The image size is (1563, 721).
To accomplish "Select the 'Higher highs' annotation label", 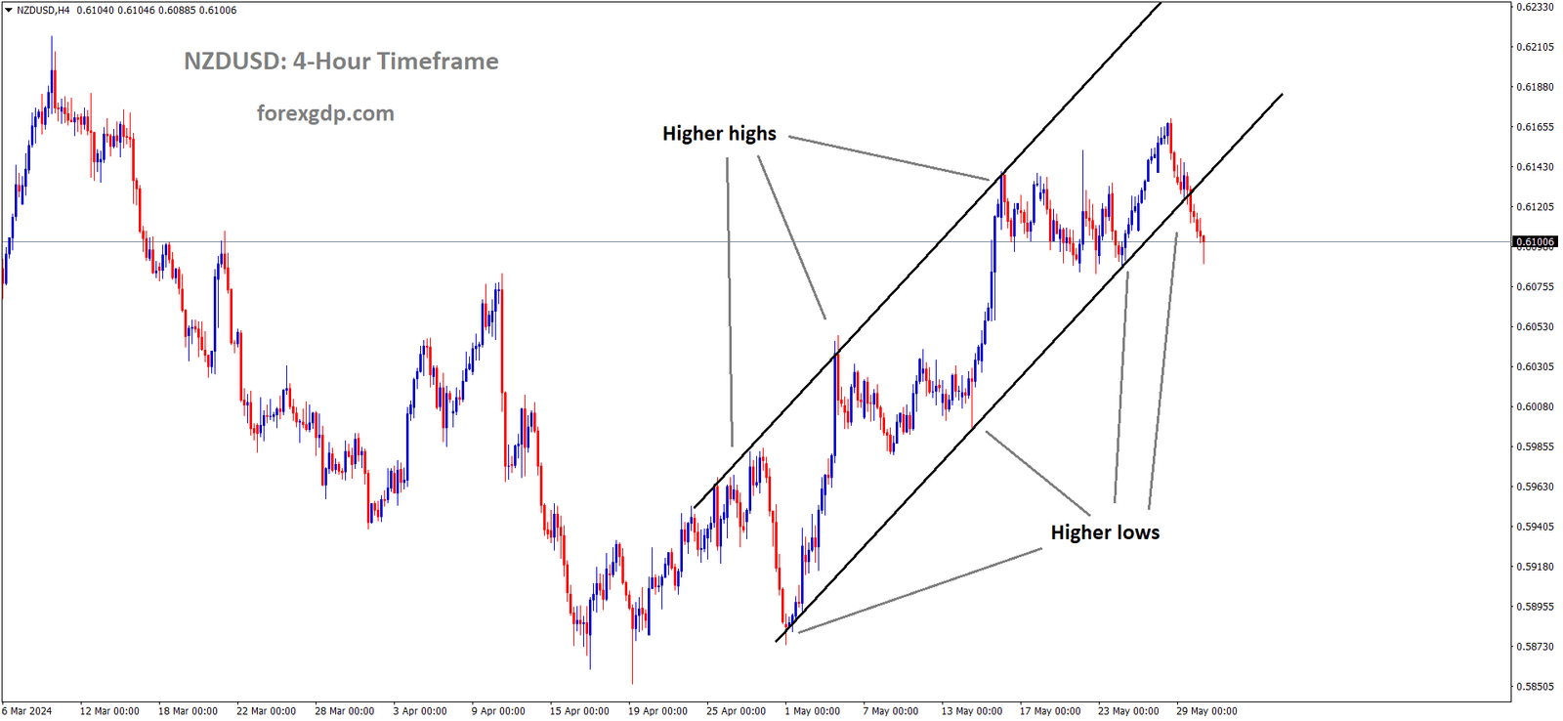I will (719, 134).
